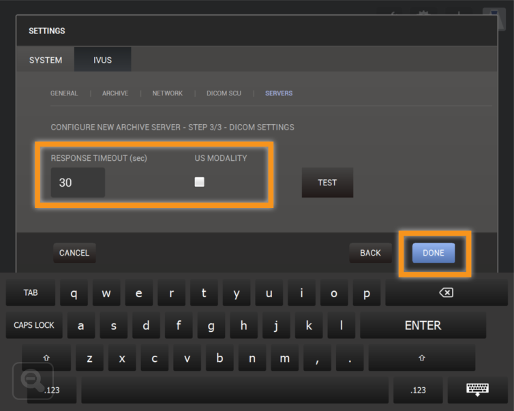
Task: Tap the right shift arrow key
Action: pyautogui.click(x=421, y=358)
